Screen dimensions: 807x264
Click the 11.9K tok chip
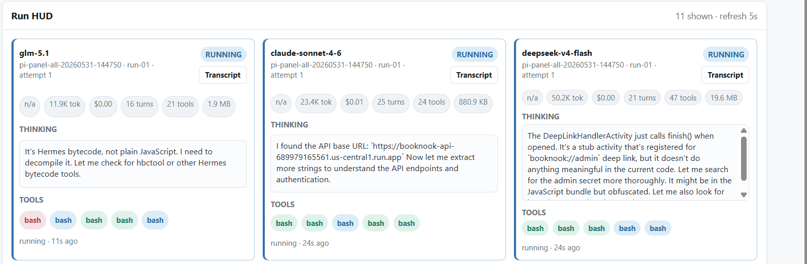tap(65, 107)
